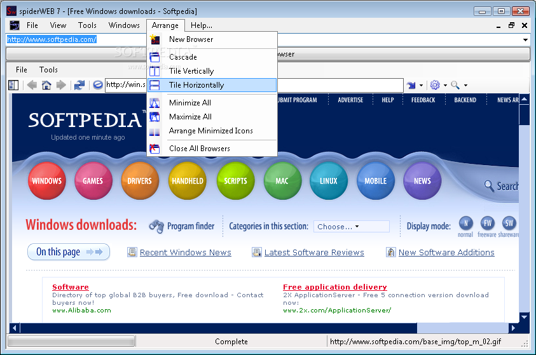Image resolution: width=536 pixels, height=355 pixels.
Task: Open the HANDHELD category ball
Action: 188,181
